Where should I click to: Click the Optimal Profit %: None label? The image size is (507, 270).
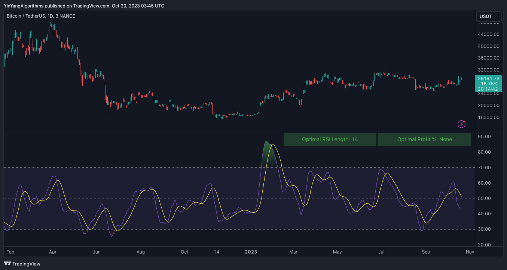click(425, 139)
